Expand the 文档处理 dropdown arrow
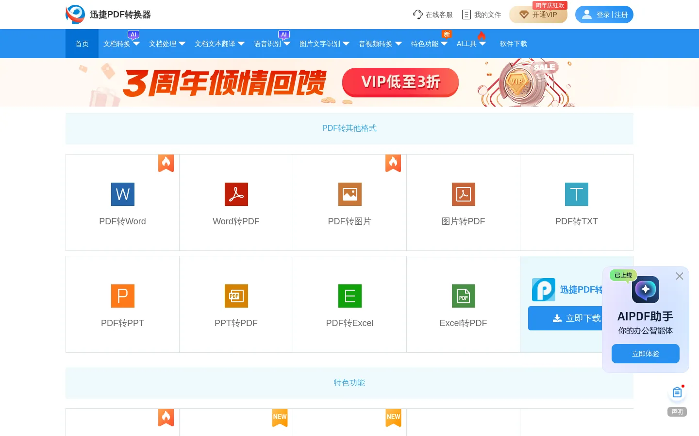Image resolution: width=699 pixels, height=436 pixels. coord(182,44)
